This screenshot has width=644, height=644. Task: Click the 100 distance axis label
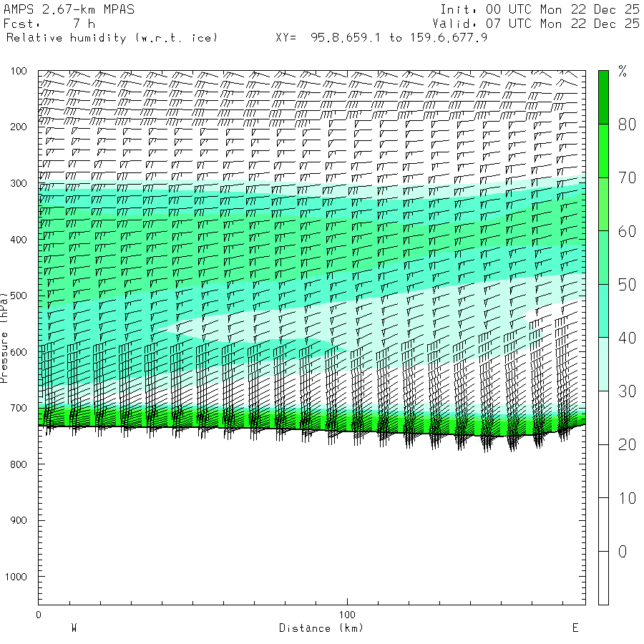(347, 615)
